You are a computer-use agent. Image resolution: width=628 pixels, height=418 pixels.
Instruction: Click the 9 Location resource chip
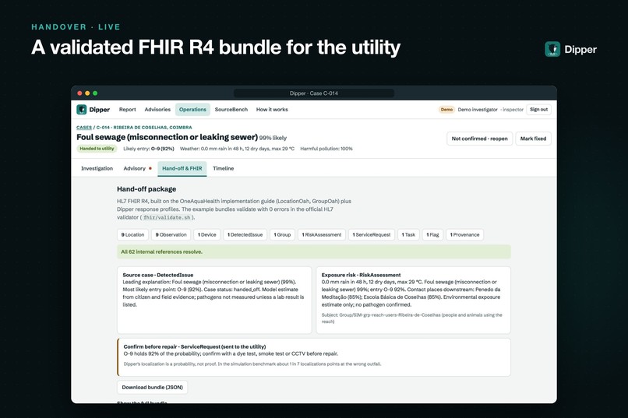coord(132,235)
